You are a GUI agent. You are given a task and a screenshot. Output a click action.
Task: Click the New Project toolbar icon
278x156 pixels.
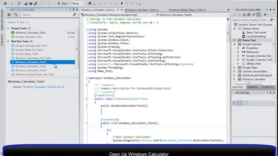point(19,3)
